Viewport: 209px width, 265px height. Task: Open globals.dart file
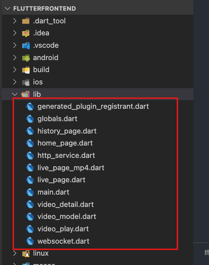tap(57, 119)
